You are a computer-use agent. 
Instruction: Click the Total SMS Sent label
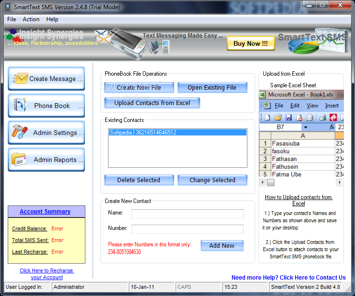tap(30, 240)
